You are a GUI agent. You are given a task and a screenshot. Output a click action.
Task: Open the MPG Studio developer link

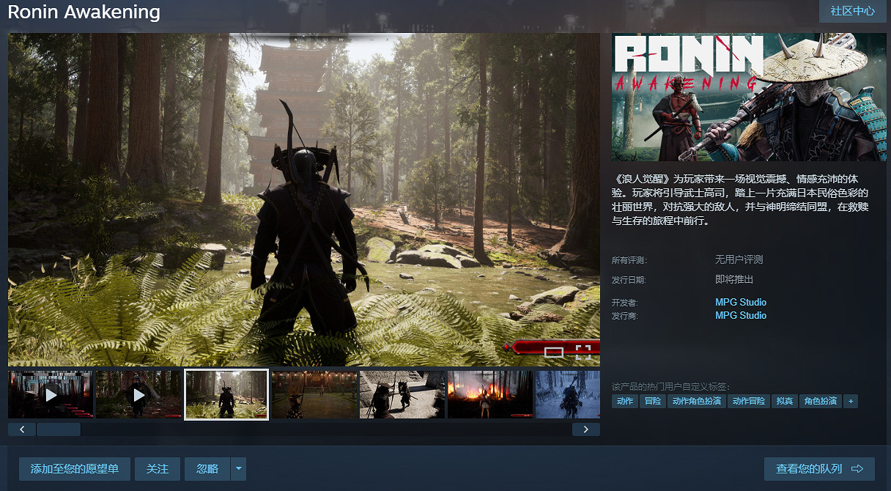click(x=741, y=302)
